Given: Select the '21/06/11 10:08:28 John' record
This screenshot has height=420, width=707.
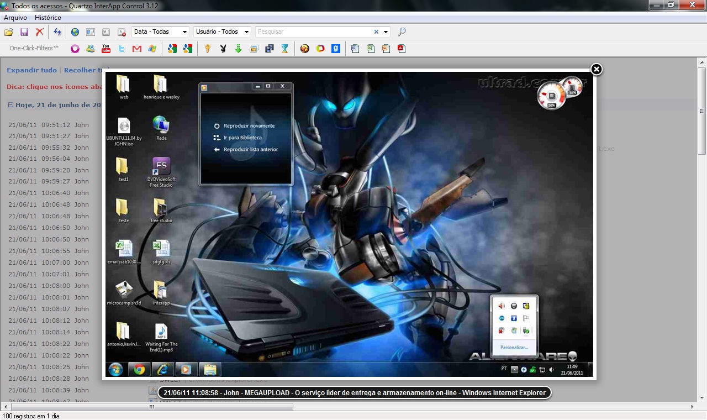Looking at the screenshot, I should coord(49,379).
